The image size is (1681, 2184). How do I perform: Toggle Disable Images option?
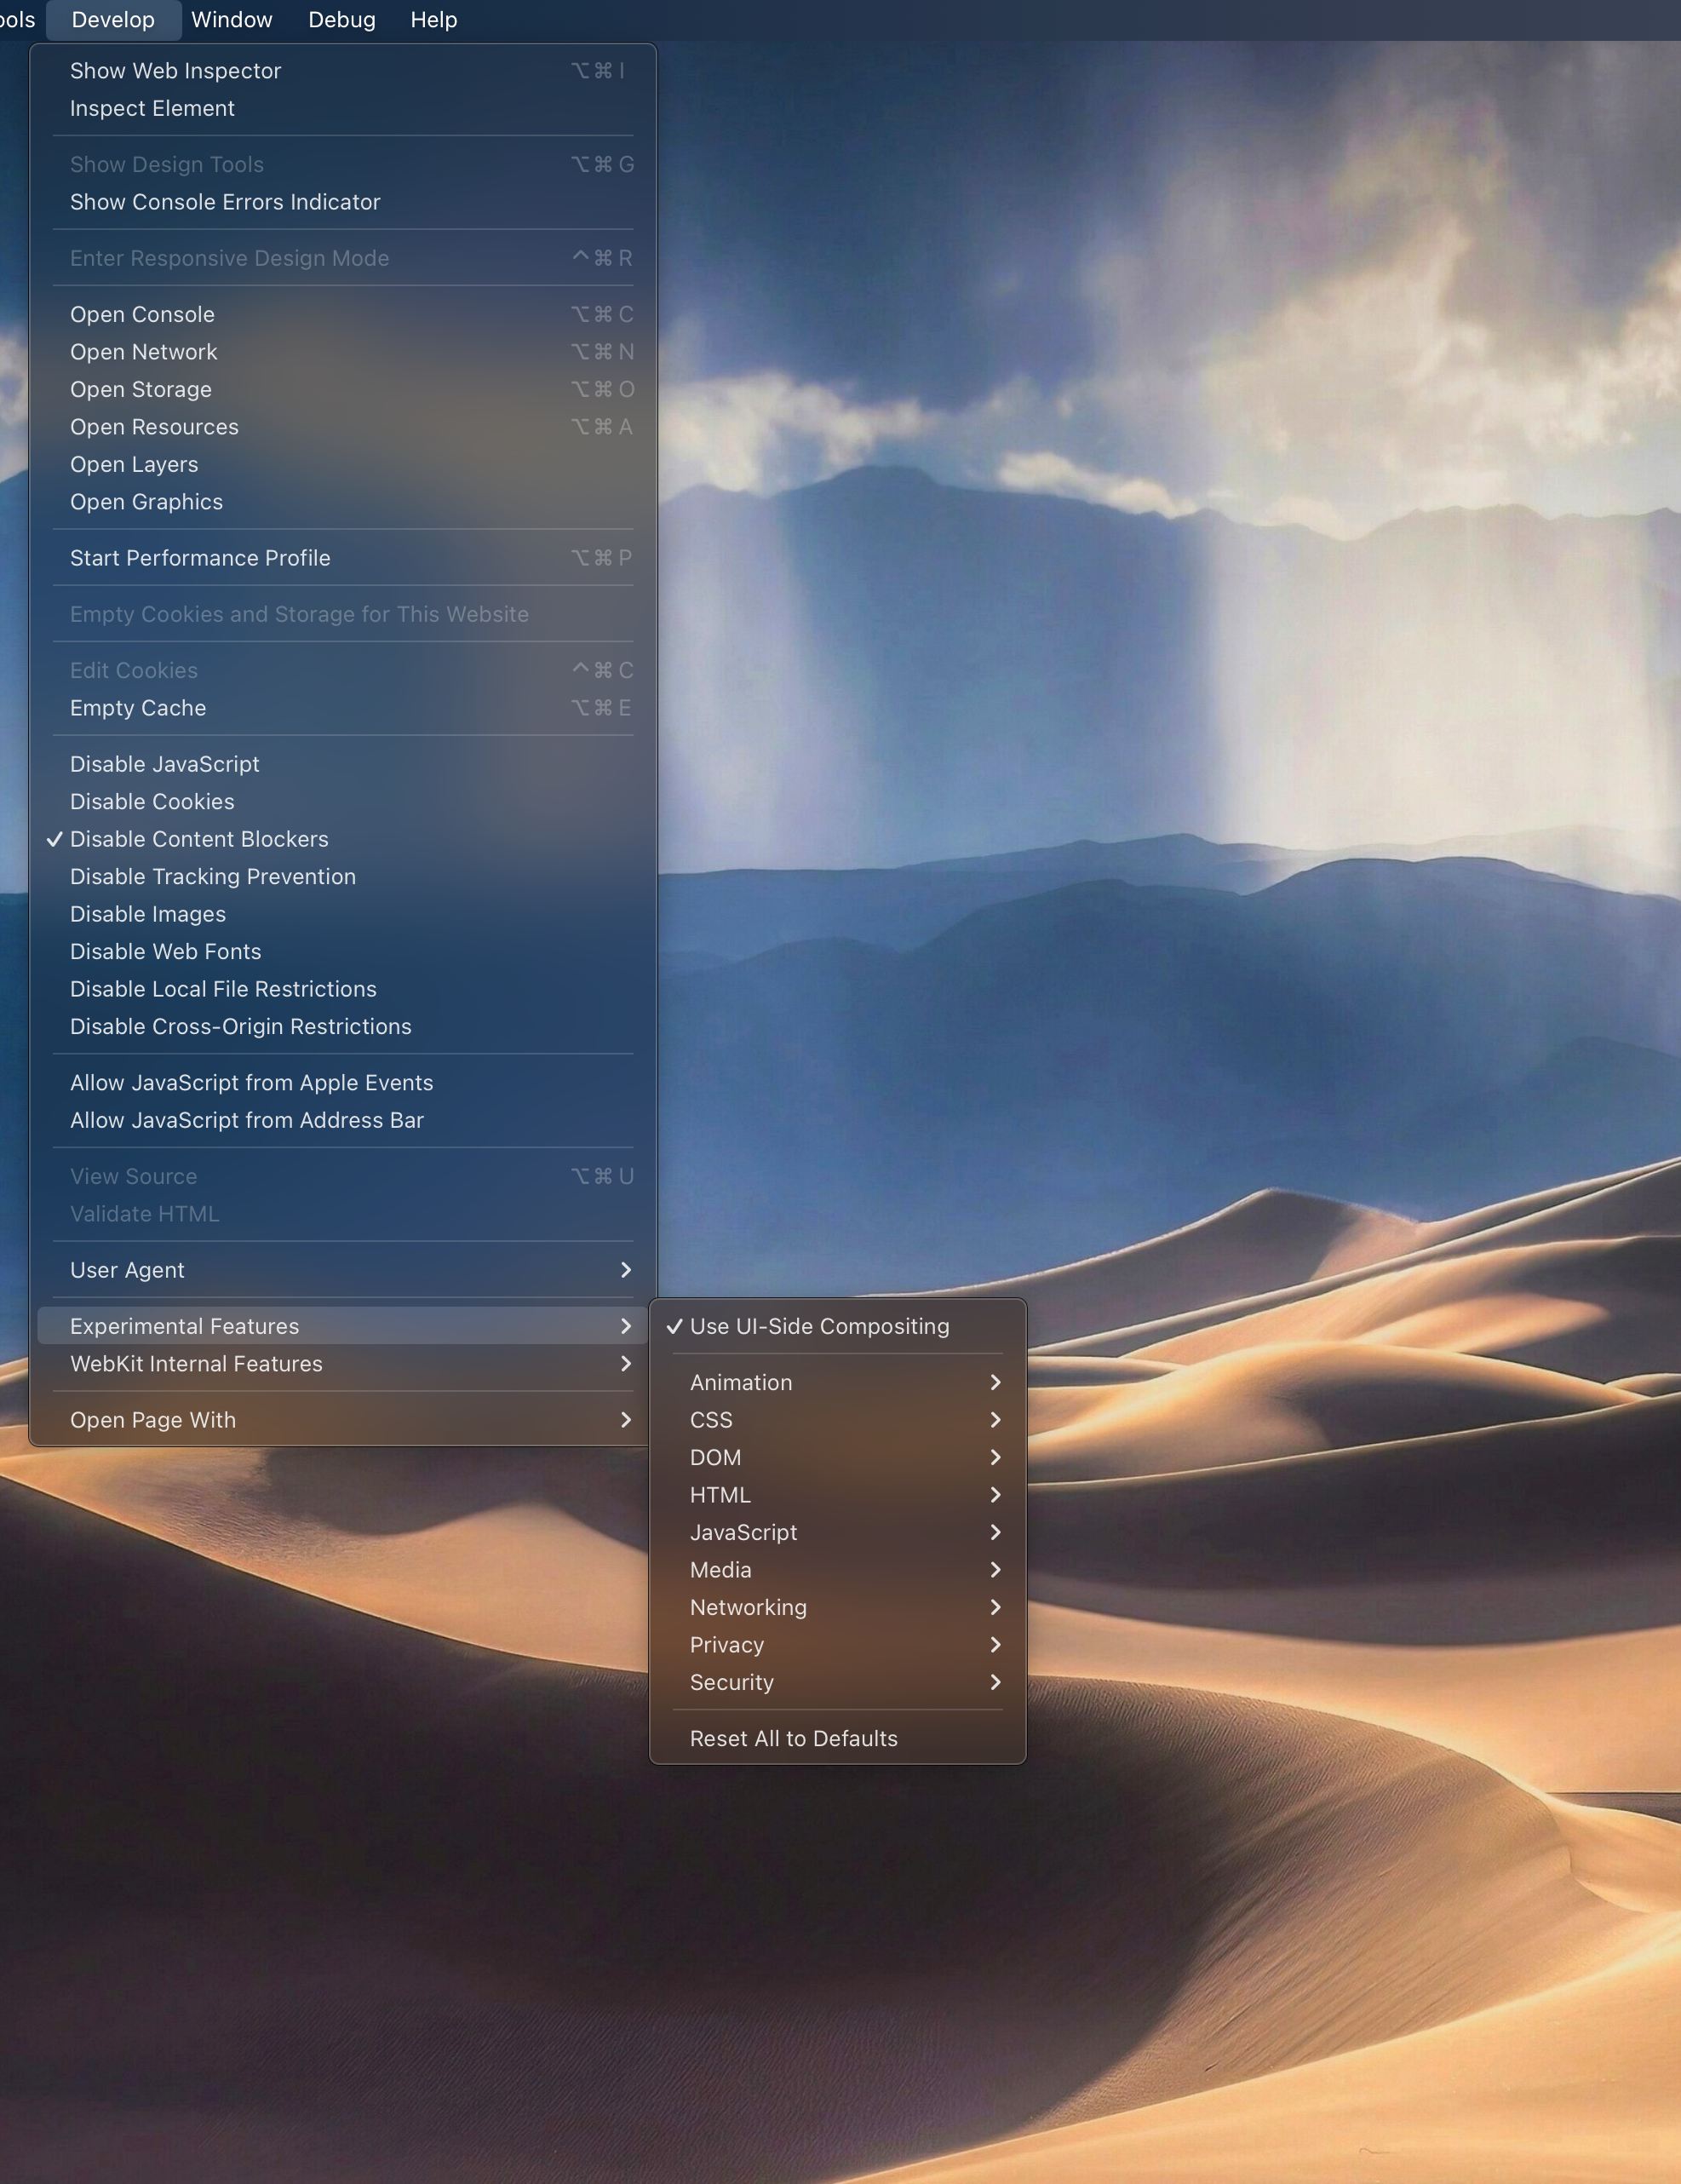[x=148, y=914]
